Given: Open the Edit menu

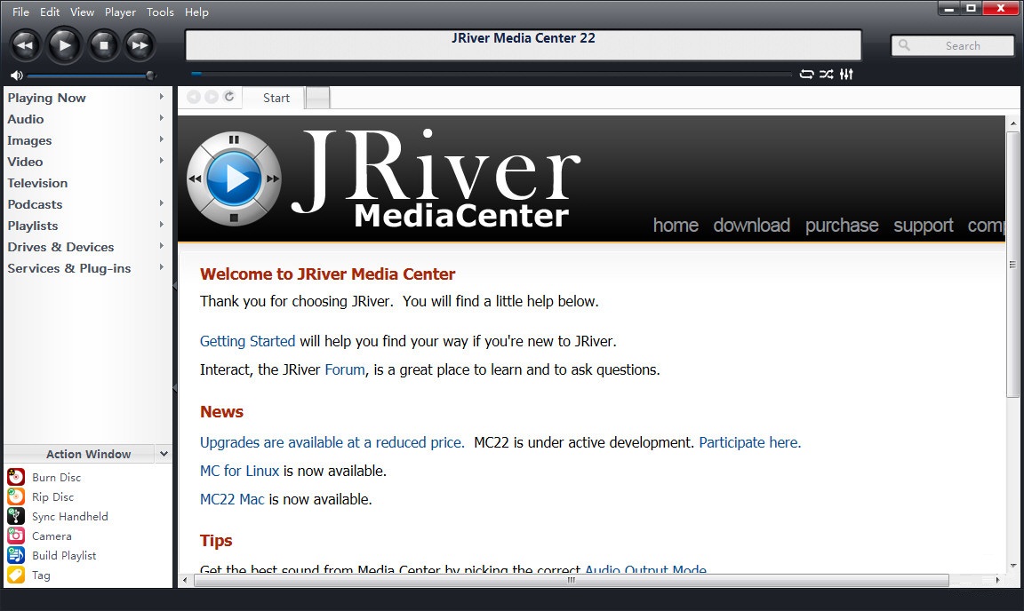Looking at the screenshot, I should coord(50,12).
